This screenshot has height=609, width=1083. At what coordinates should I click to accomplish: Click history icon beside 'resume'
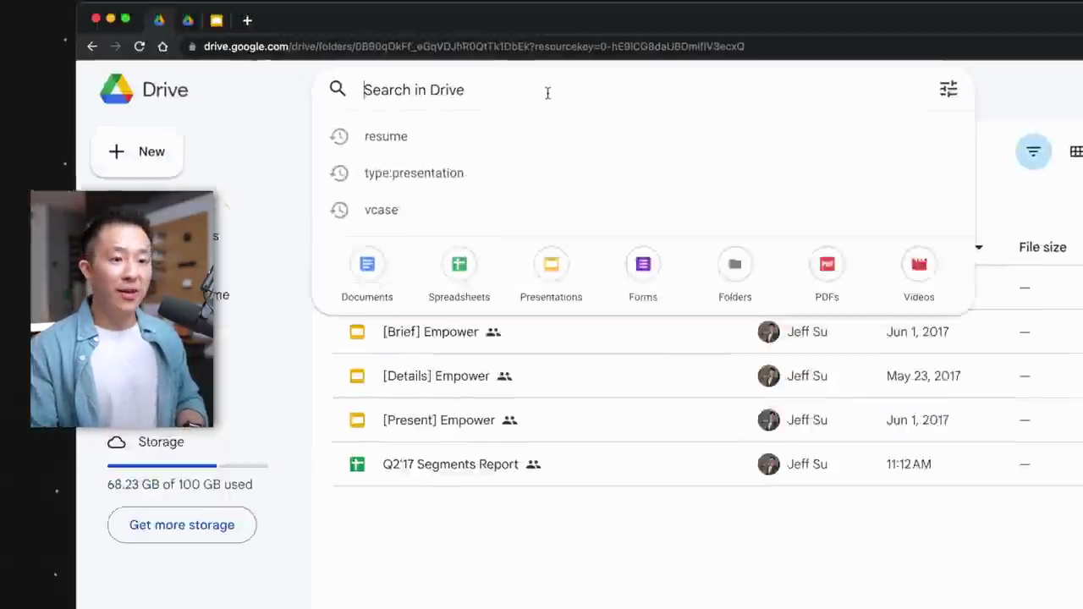pos(339,136)
